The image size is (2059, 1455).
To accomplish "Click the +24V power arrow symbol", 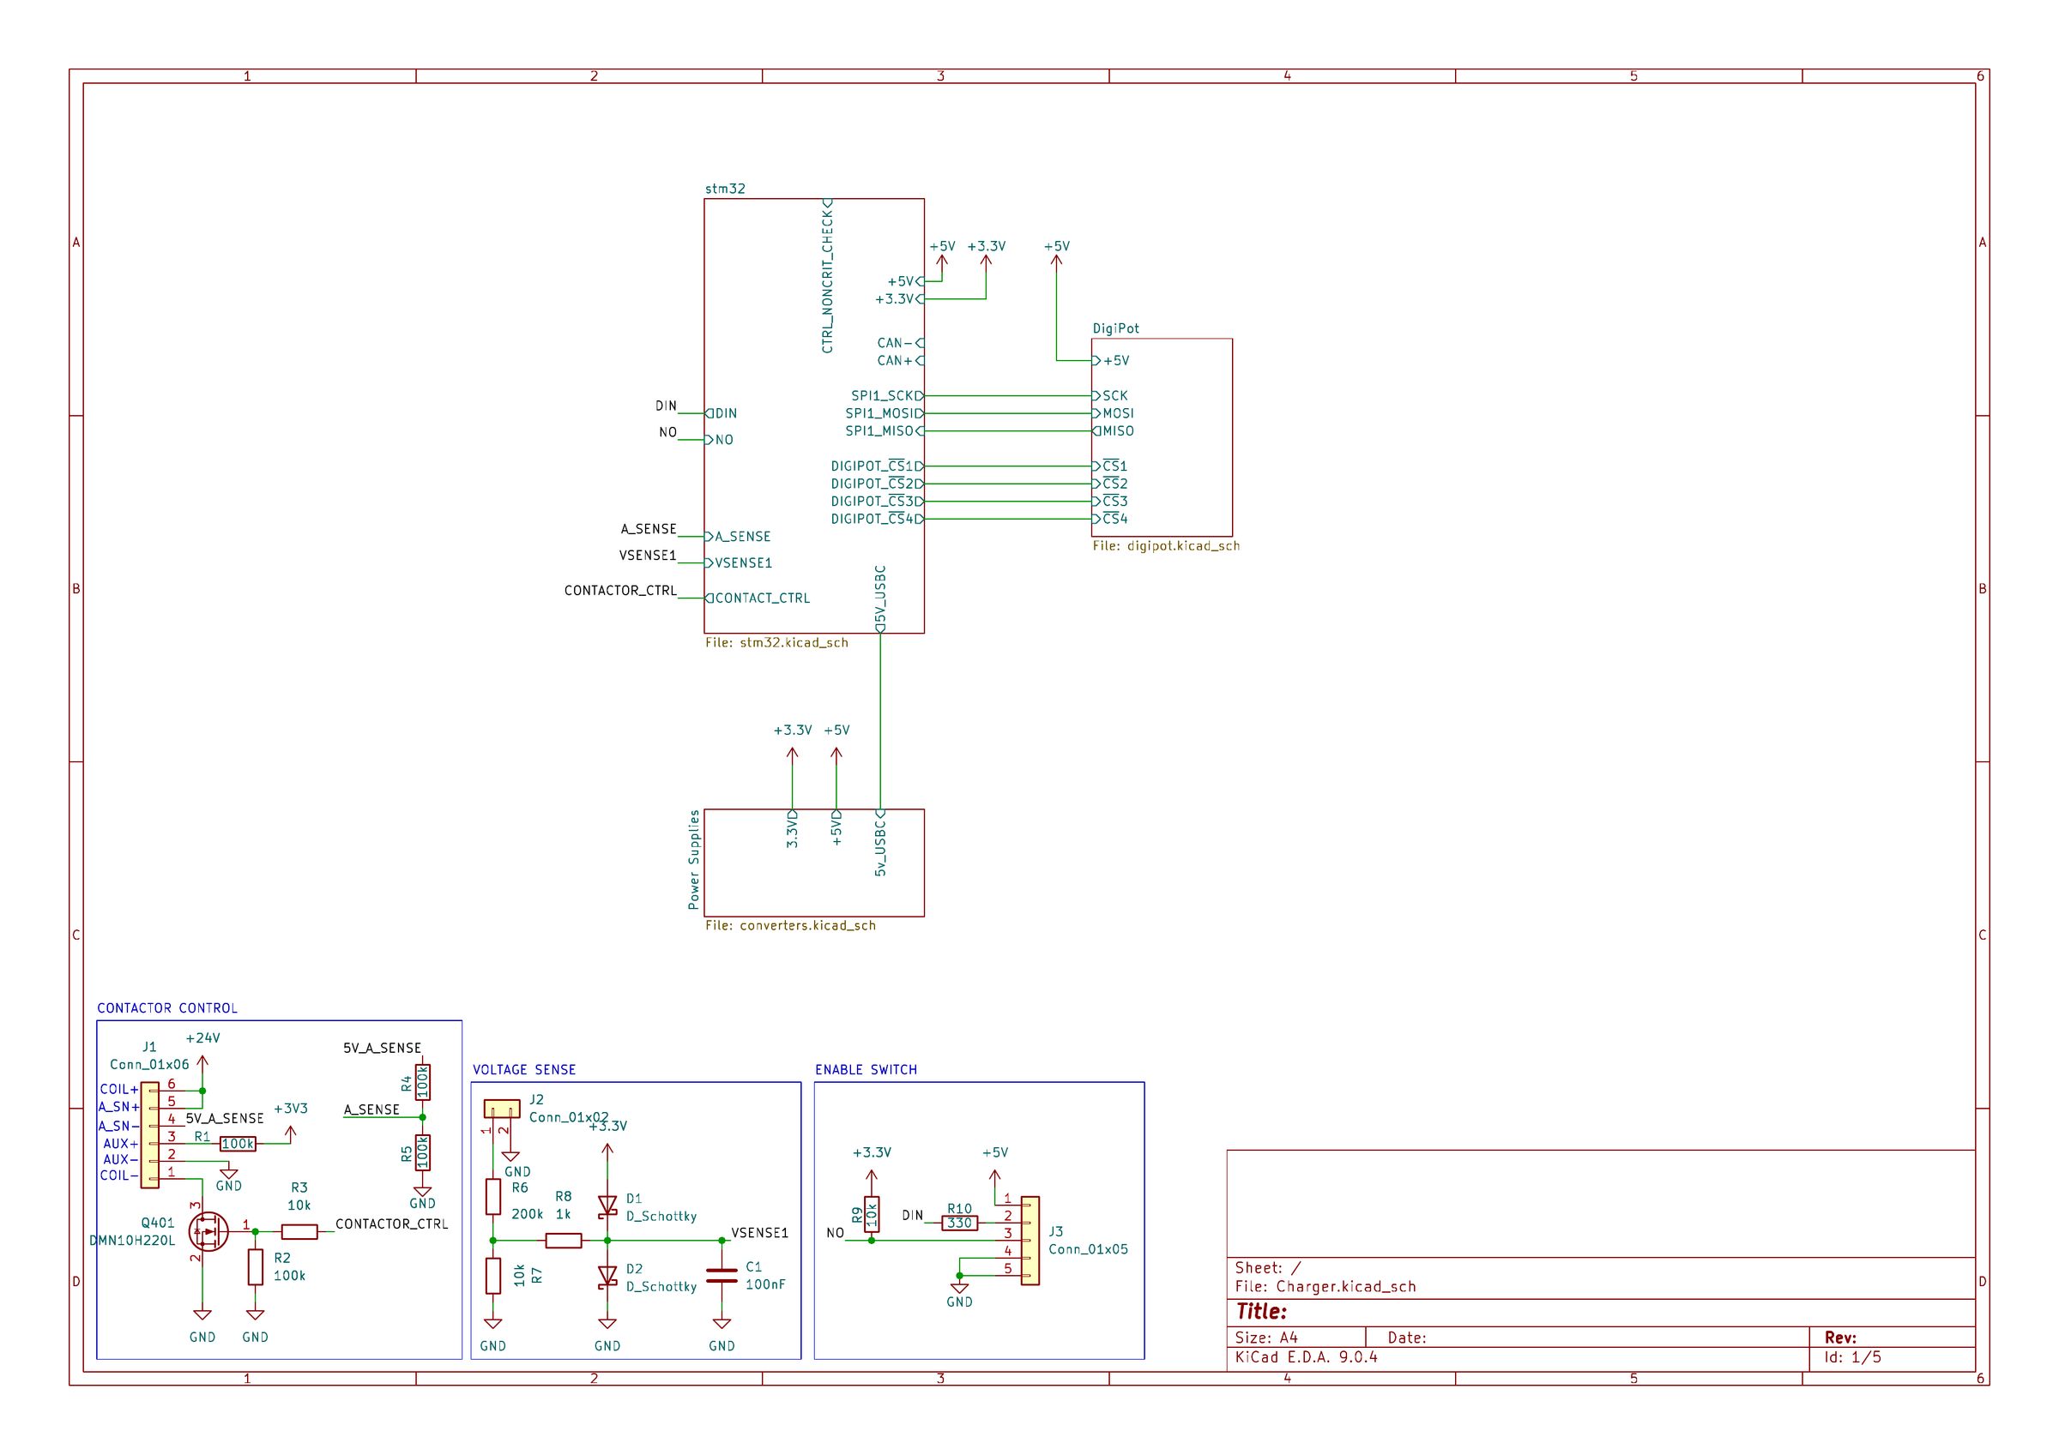I will 202,1064.
